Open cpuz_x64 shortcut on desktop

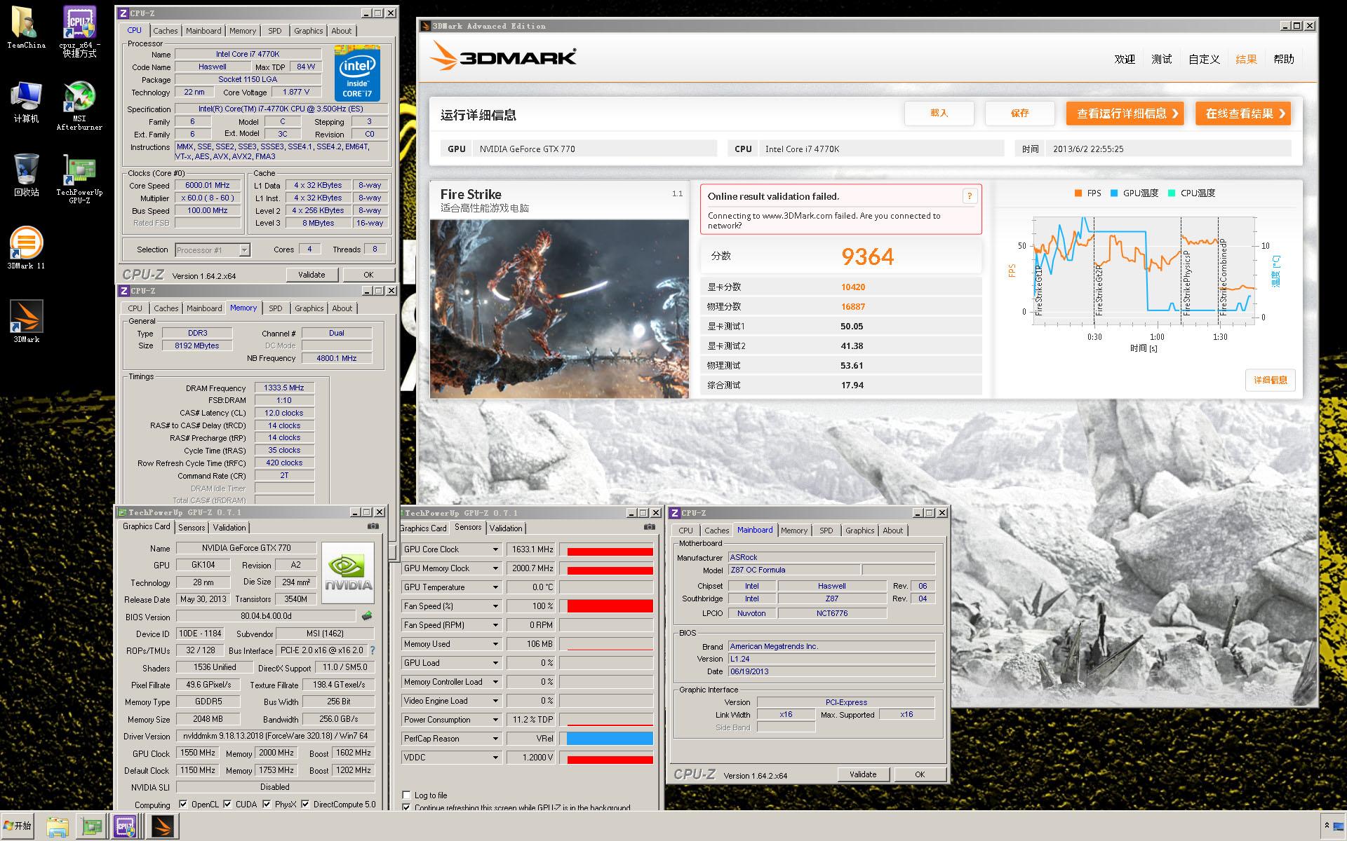point(79,32)
